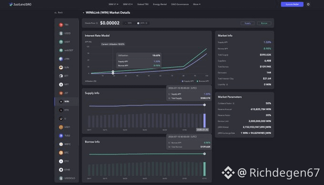This screenshot has height=185, width=324.
Task: Open the JST market entry
Action: tap(64, 93)
